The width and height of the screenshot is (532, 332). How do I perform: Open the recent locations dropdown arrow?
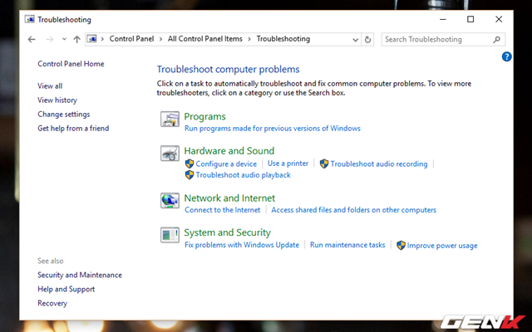[x=64, y=39]
